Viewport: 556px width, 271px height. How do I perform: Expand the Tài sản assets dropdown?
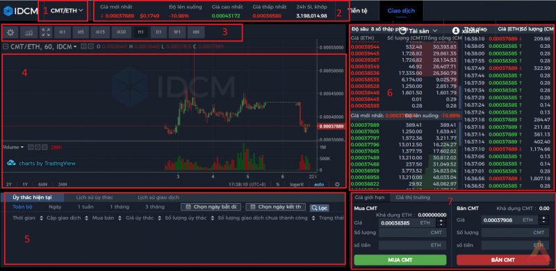tap(423, 31)
